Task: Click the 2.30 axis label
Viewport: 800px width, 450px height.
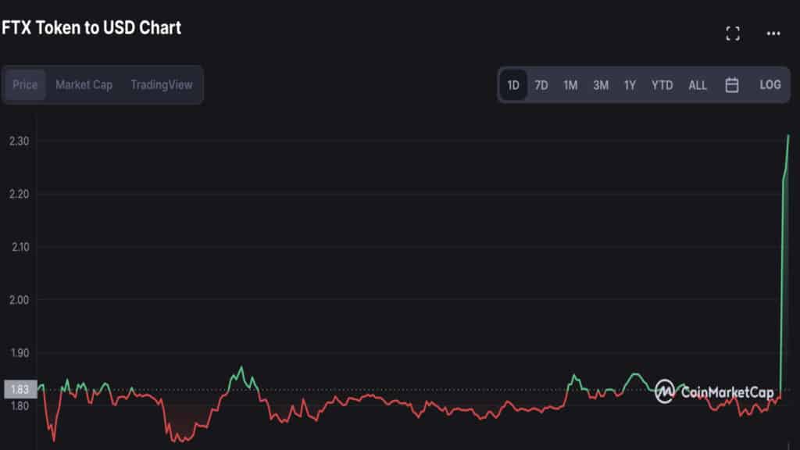Action: coord(19,141)
